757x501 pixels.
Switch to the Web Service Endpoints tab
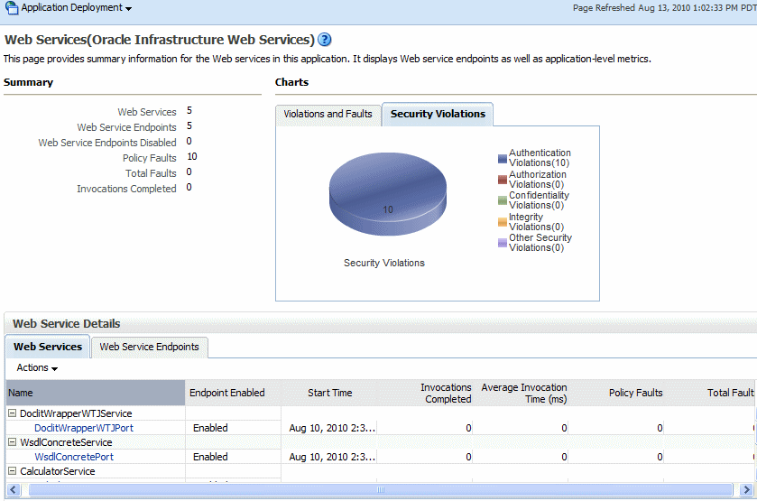click(x=149, y=347)
